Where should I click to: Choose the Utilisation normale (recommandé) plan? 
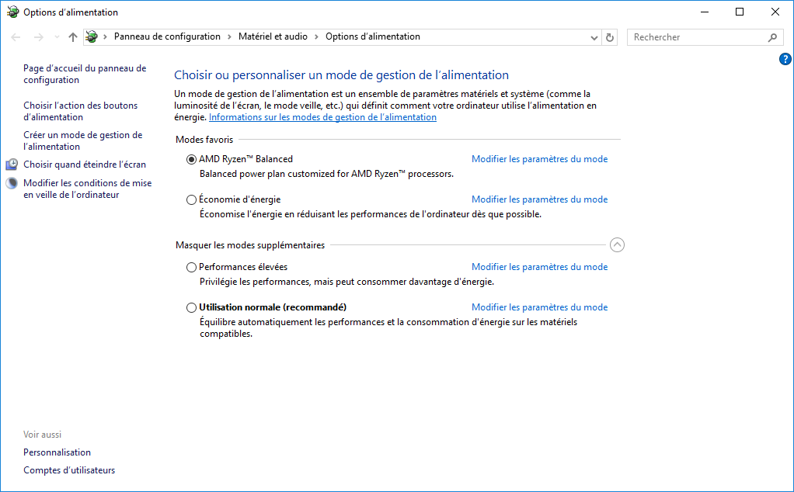click(x=192, y=307)
